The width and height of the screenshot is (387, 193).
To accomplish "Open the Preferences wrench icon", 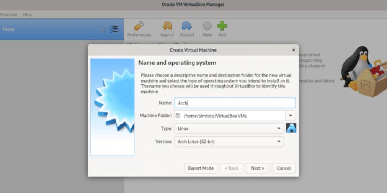I will pyautogui.click(x=139, y=26).
